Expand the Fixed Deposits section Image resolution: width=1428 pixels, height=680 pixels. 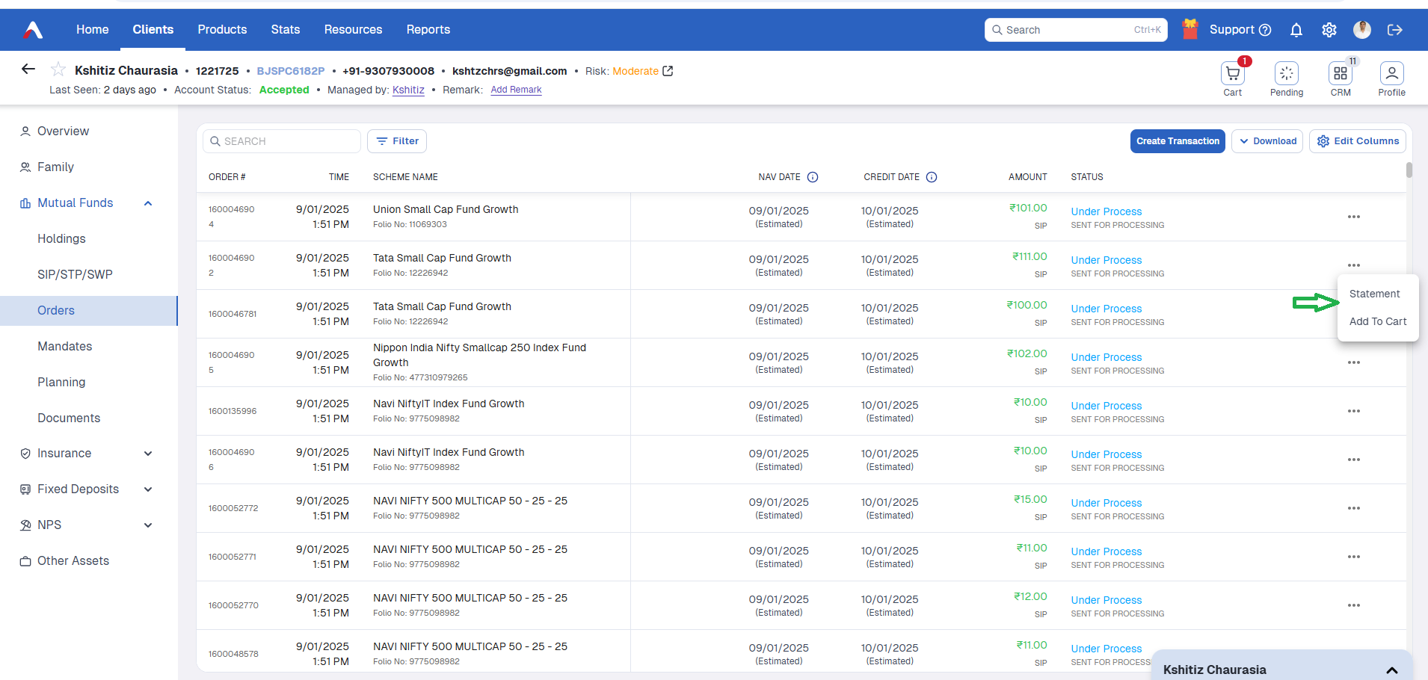pos(148,489)
